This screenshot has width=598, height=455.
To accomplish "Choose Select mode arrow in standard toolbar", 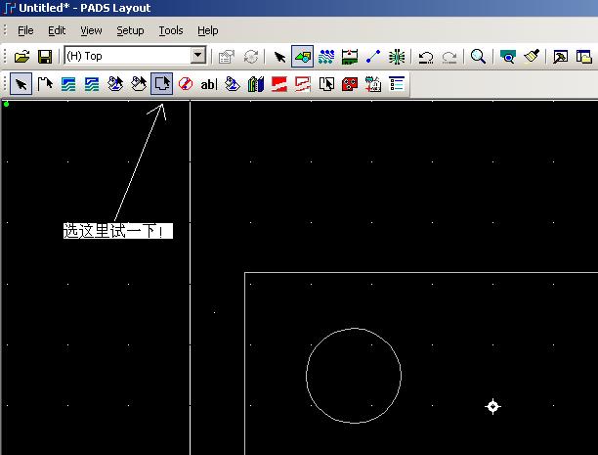I will [x=279, y=57].
